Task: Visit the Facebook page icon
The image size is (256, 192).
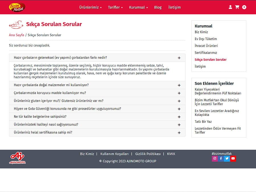Action: [221, 159]
